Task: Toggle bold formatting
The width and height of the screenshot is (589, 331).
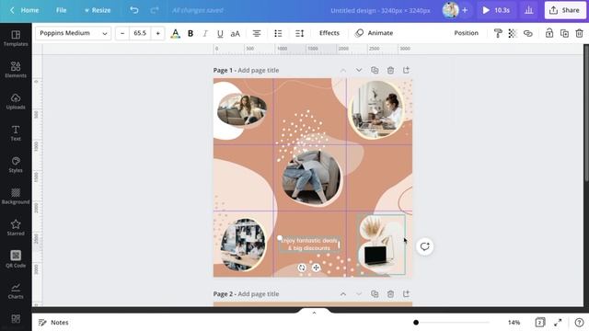Action: tap(191, 33)
